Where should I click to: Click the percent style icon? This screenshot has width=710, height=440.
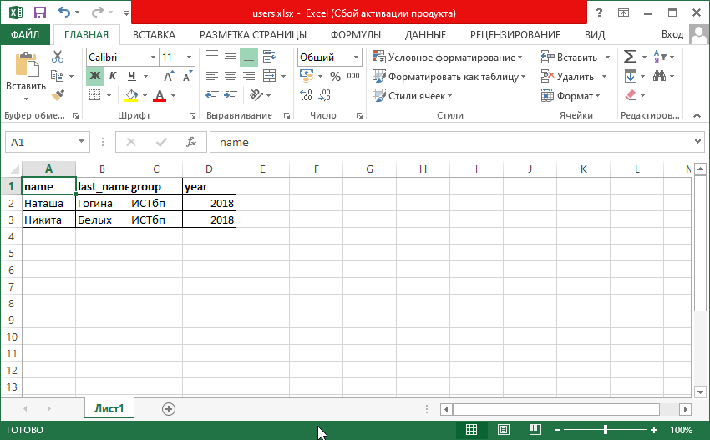pyautogui.click(x=334, y=76)
